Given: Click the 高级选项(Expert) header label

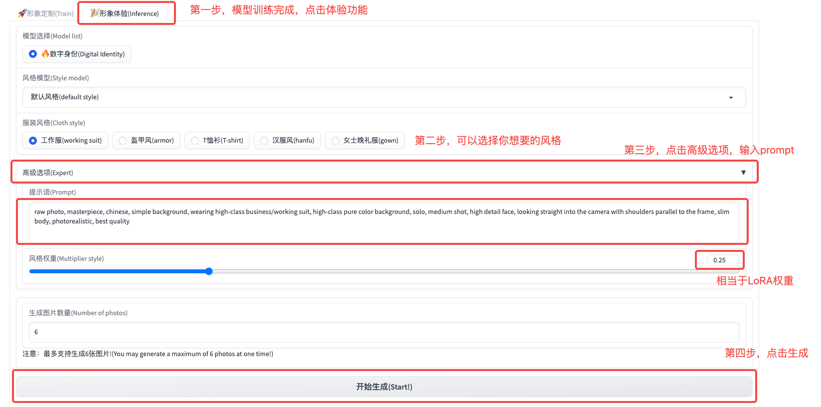Looking at the screenshot, I should click(x=48, y=173).
